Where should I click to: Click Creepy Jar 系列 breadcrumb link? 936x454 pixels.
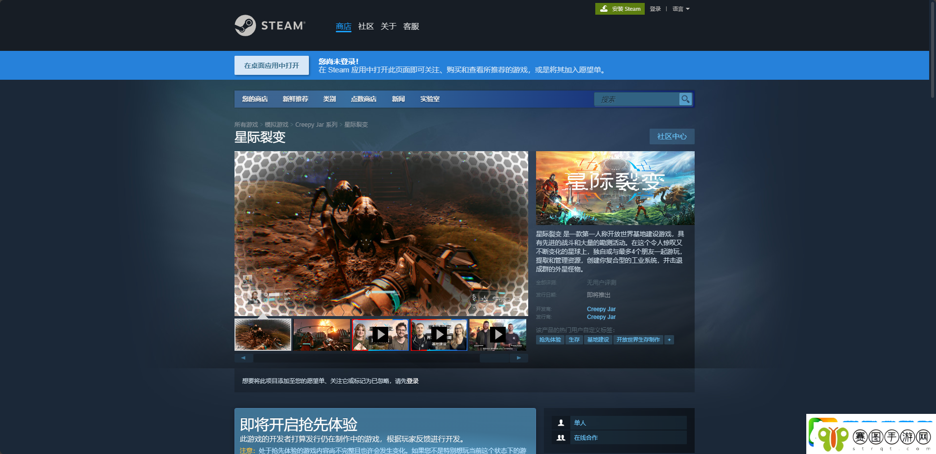[316, 125]
